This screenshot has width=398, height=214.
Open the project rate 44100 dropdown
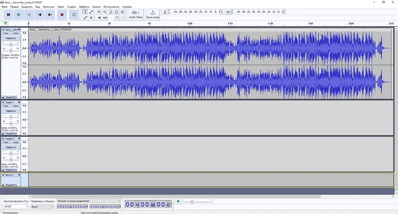[x=26, y=207]
